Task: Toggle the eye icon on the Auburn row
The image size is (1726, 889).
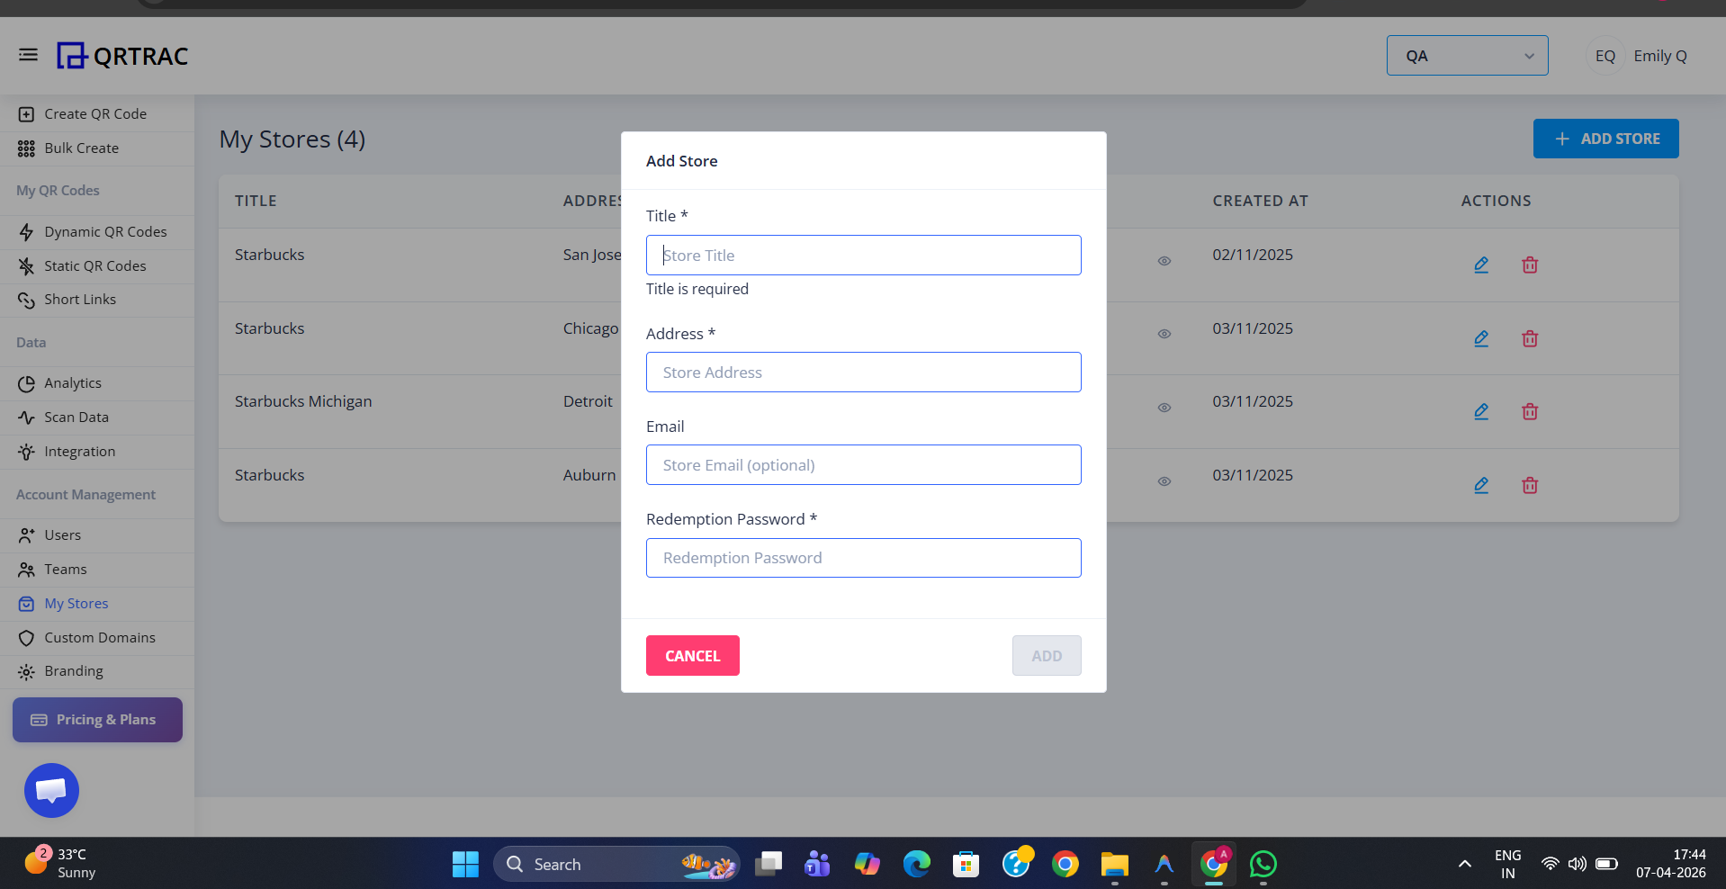Action: pos(1164,481)
